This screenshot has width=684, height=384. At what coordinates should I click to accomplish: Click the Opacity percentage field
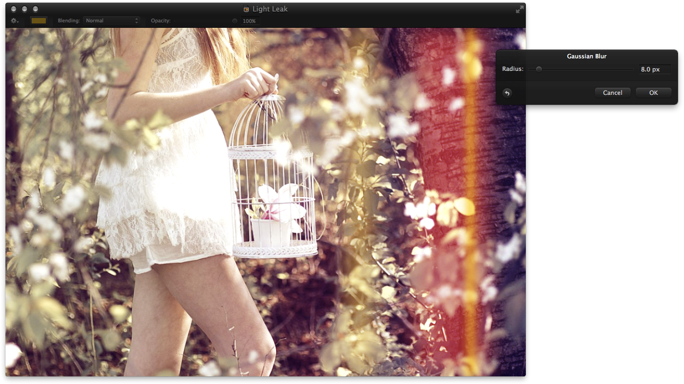(249, 21)
